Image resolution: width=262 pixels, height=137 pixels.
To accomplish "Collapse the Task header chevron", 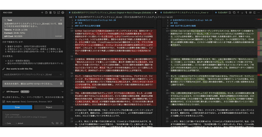I will coord(5,20).
